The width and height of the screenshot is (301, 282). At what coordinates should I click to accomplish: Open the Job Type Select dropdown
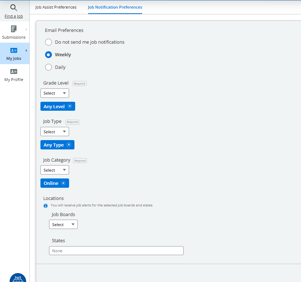click(x=55, y=132)
